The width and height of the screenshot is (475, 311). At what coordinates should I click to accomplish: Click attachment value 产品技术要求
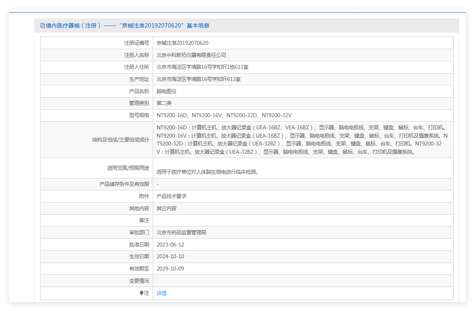[x=172, y=196]
